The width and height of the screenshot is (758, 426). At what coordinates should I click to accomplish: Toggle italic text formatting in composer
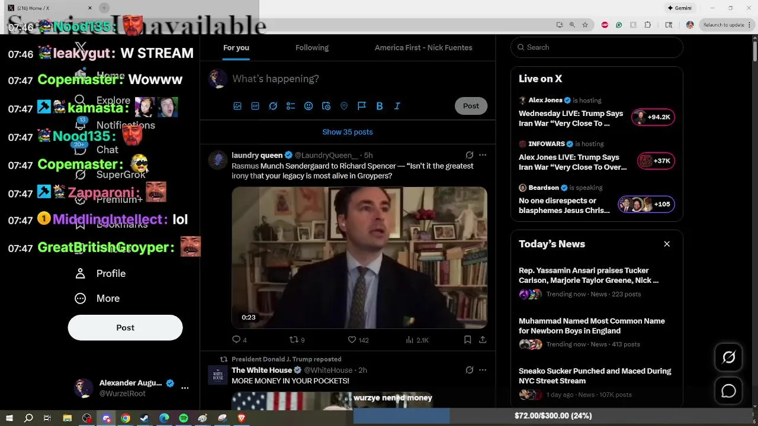click(397, 106)
